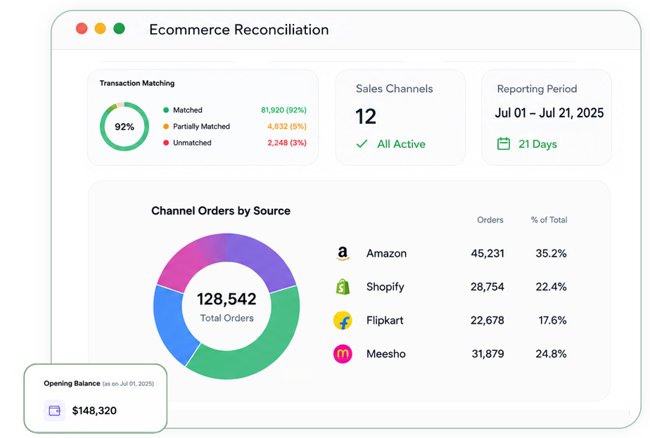Click the All Active status text
The height and width of the screenshot is (438, 650).
(401, 144)
